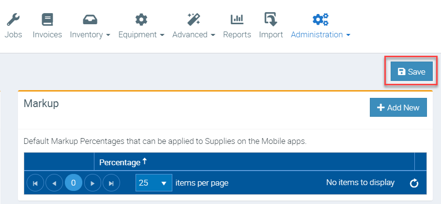
Task: Click the Equipment gear icon
Action: pos(141,19)
